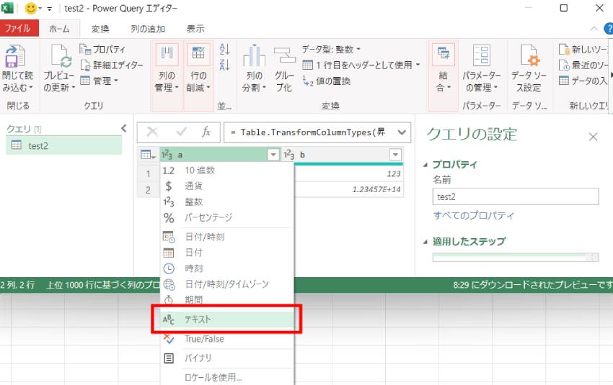The width and height of the screenshot is (613, 385).
Task: Click the 値の置換 replace values button
Action: (x=326, y=81)
